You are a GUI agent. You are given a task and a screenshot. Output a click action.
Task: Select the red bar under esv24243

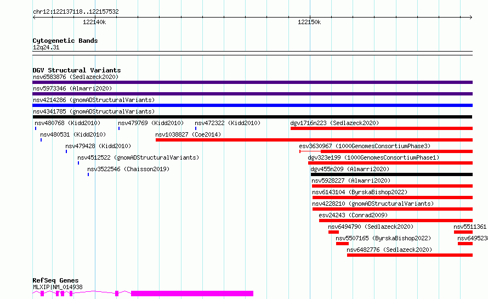[396, 221]
